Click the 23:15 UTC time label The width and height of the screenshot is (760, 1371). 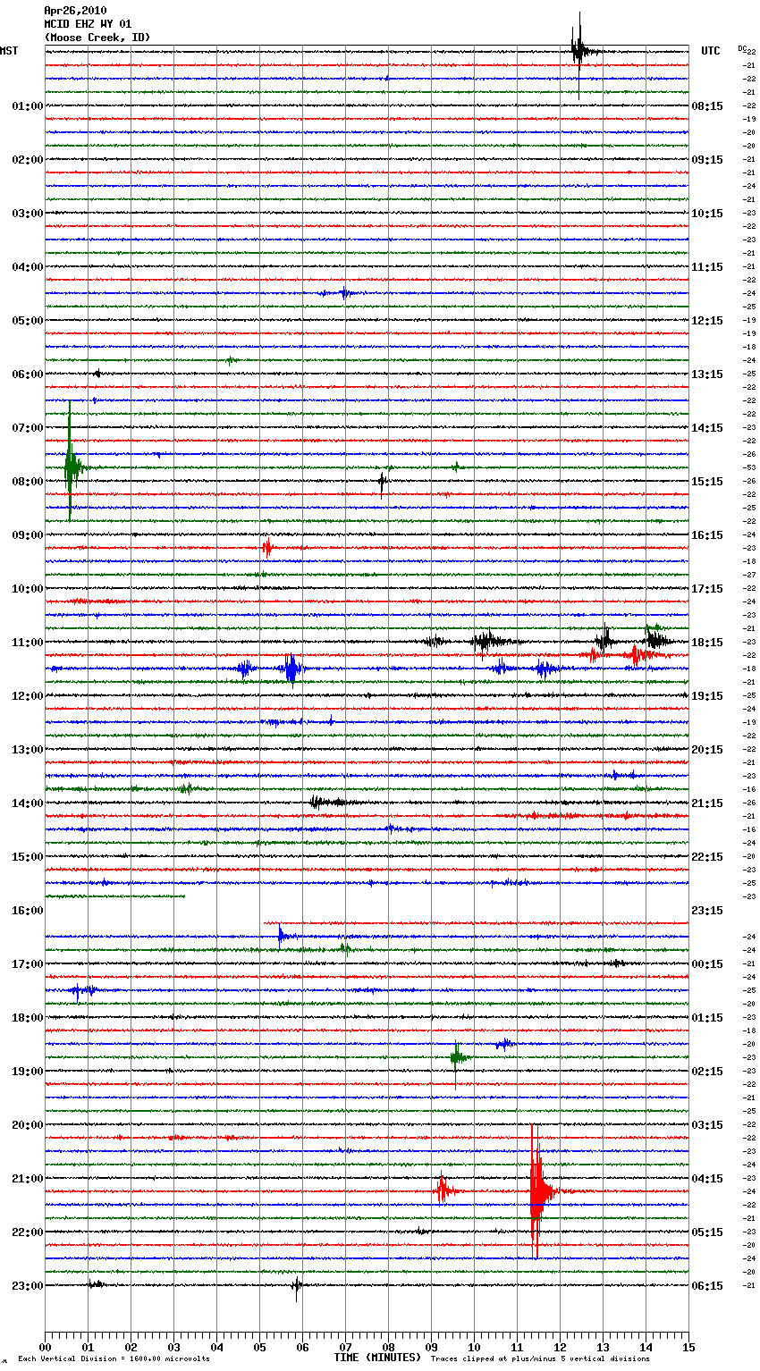[x=707, y=911]
